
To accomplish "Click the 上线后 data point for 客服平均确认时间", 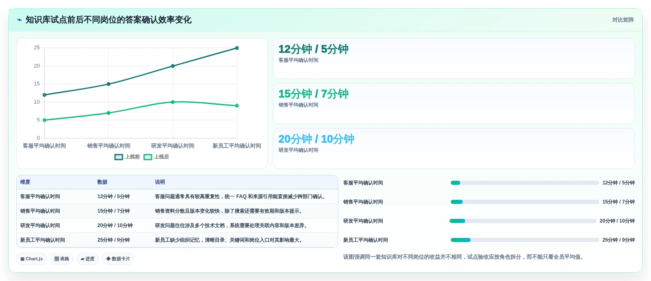I will click(44, 120).
